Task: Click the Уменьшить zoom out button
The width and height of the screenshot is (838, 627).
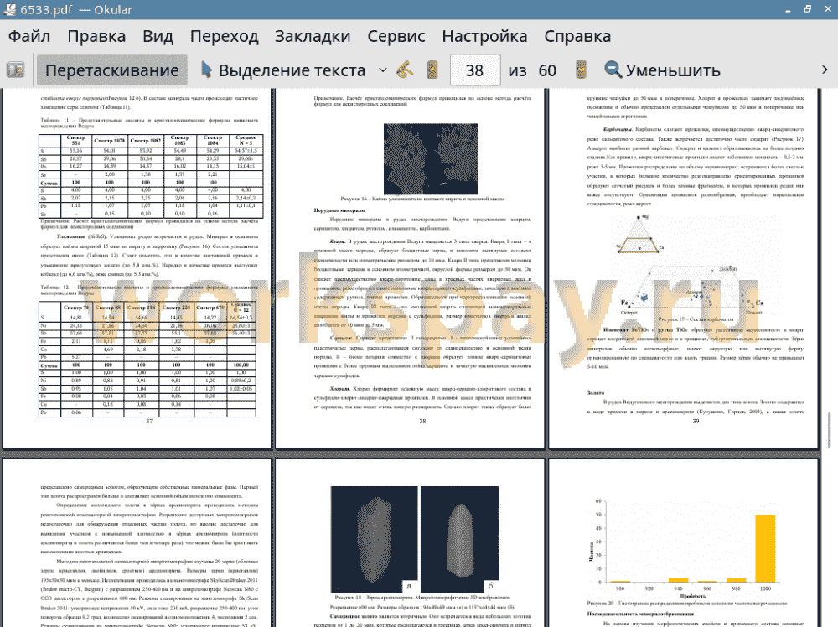Action: tap(663, 70)
